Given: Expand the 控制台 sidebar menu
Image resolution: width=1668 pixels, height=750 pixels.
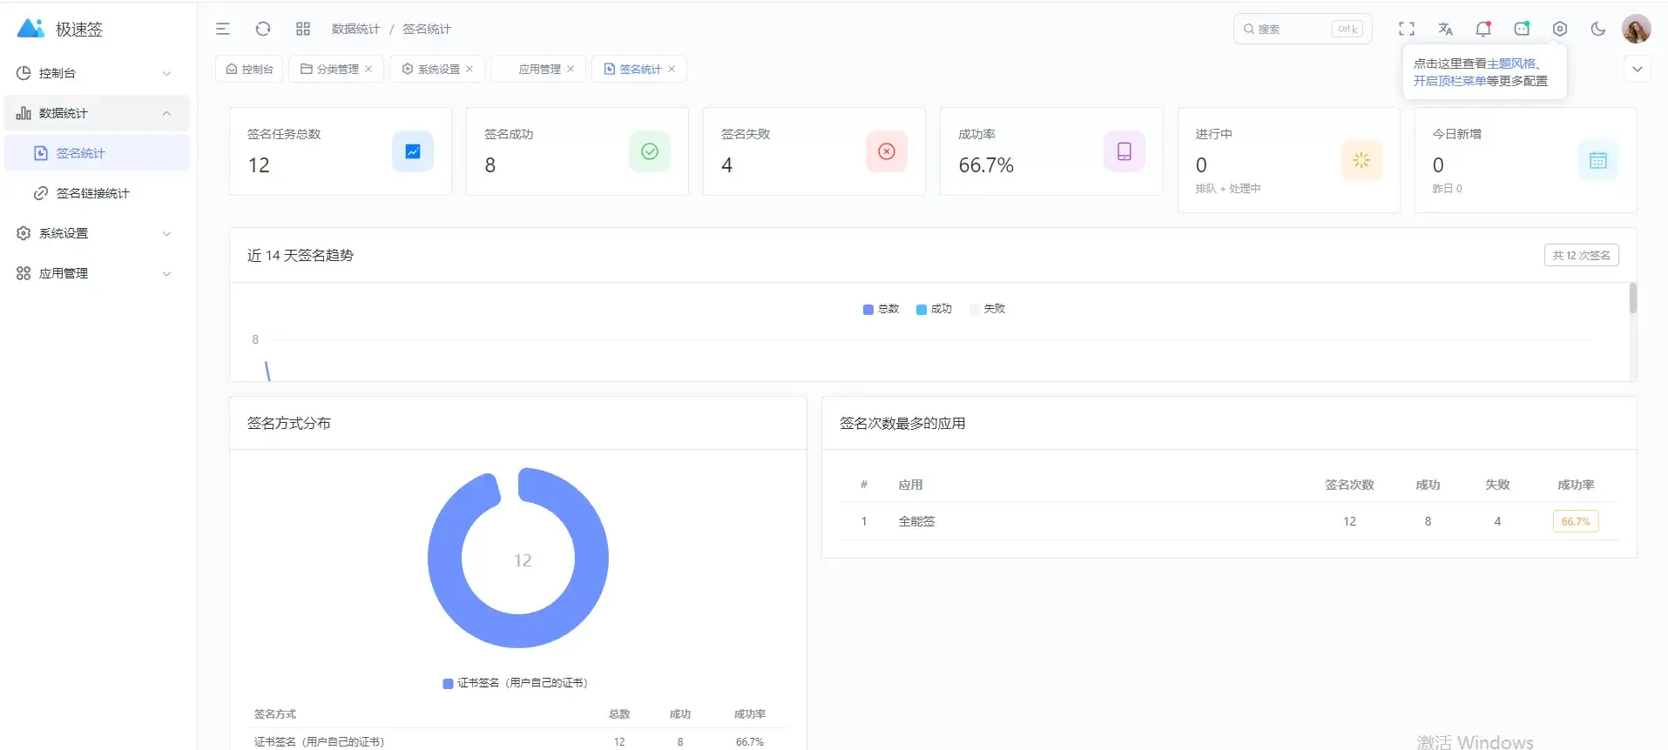Looking at the screenshot, I should coord(97,73).
